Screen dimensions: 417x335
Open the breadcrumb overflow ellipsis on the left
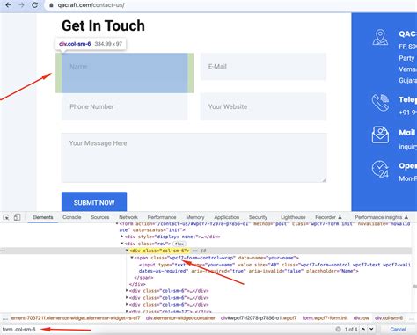pos(5,318)
